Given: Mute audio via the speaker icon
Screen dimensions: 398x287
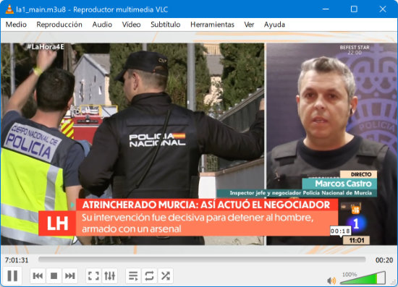Looking at the screenshot, I should click(x=331, y=280).
